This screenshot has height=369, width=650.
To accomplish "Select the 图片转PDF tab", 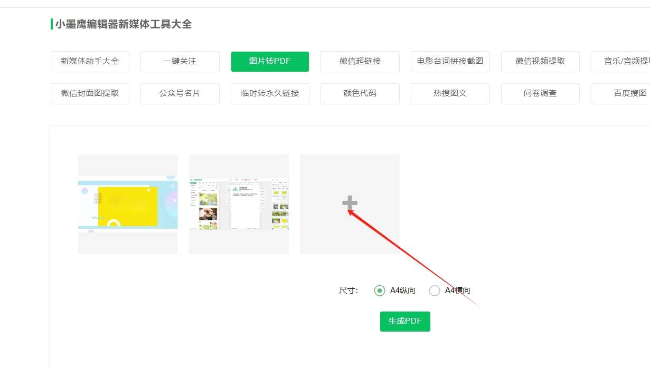I will click(270, 61).
